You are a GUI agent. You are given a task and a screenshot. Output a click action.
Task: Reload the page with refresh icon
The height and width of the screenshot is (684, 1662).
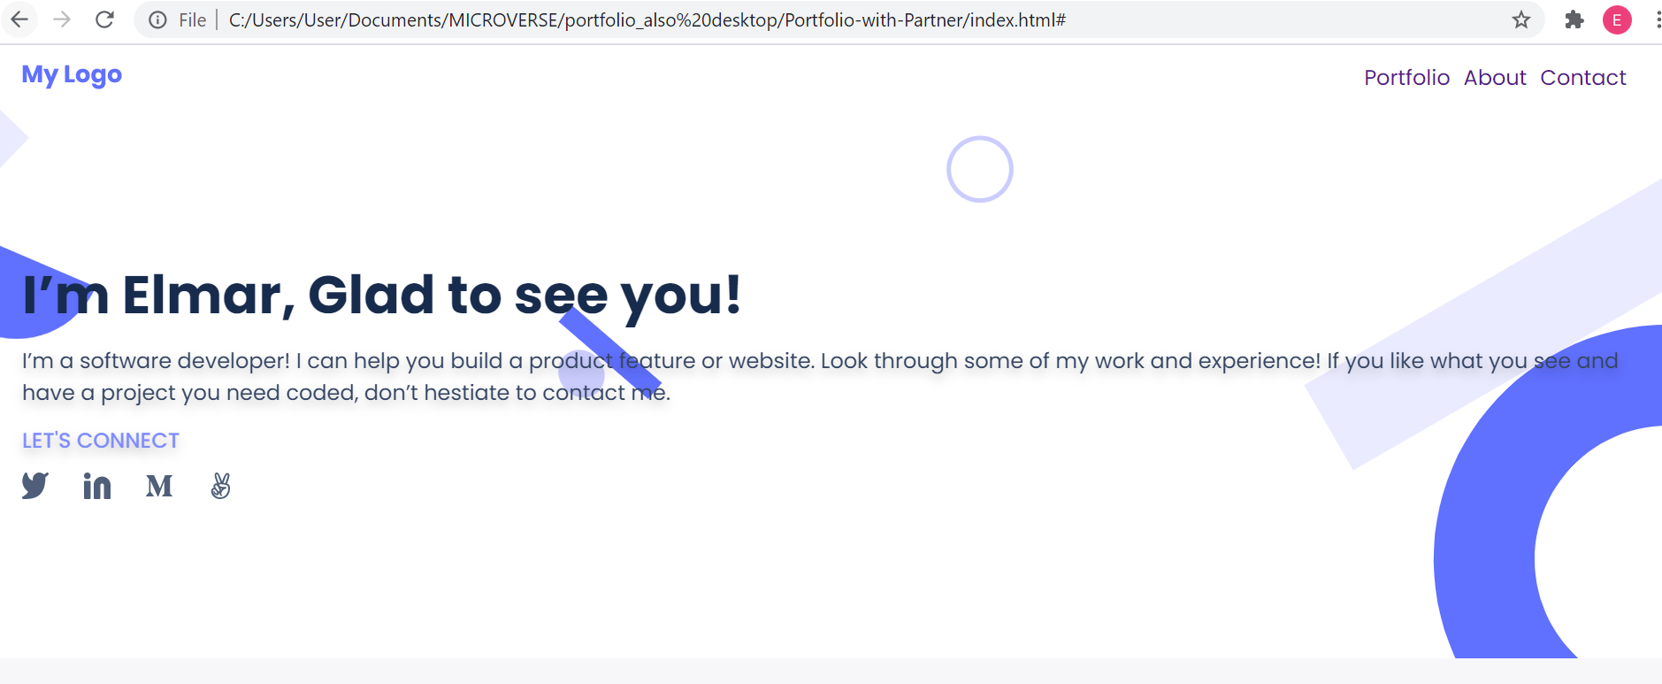click(x=104, y=19)
